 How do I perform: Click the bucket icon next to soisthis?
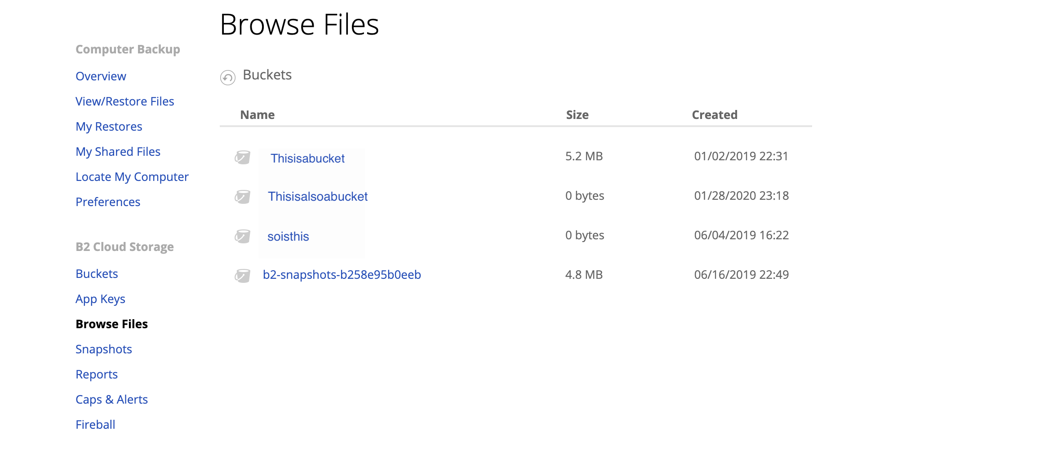pos(243,236)
